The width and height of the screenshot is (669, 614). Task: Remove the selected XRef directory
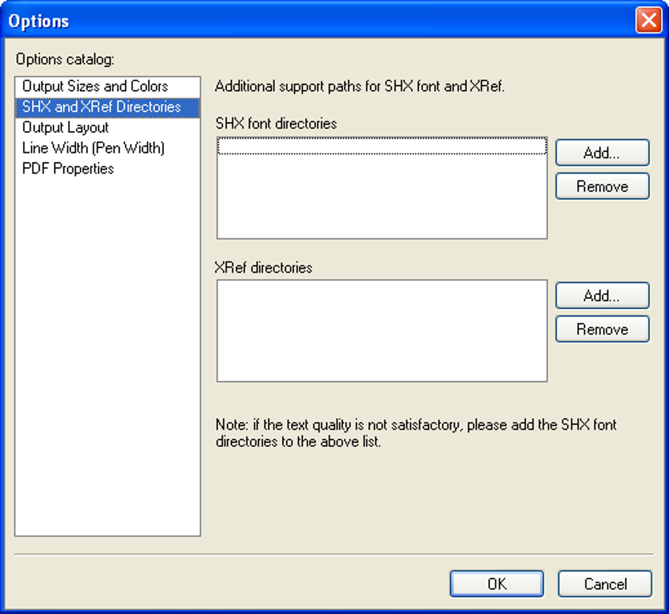[601, 329]
